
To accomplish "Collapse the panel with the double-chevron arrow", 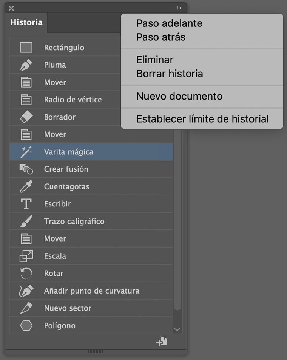I will click(x=178, y=8).
